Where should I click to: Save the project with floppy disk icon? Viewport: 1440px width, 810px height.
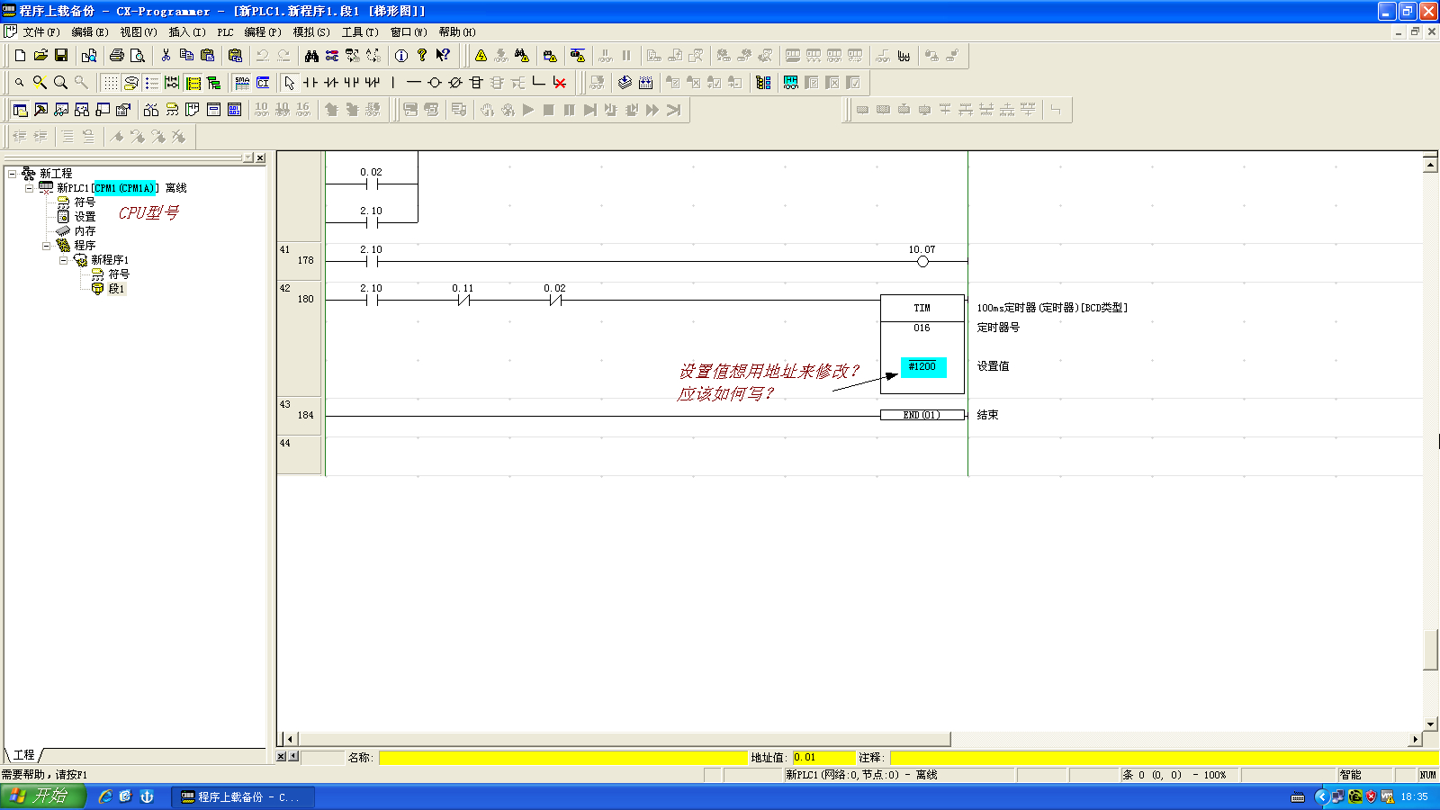pos(61,56)
